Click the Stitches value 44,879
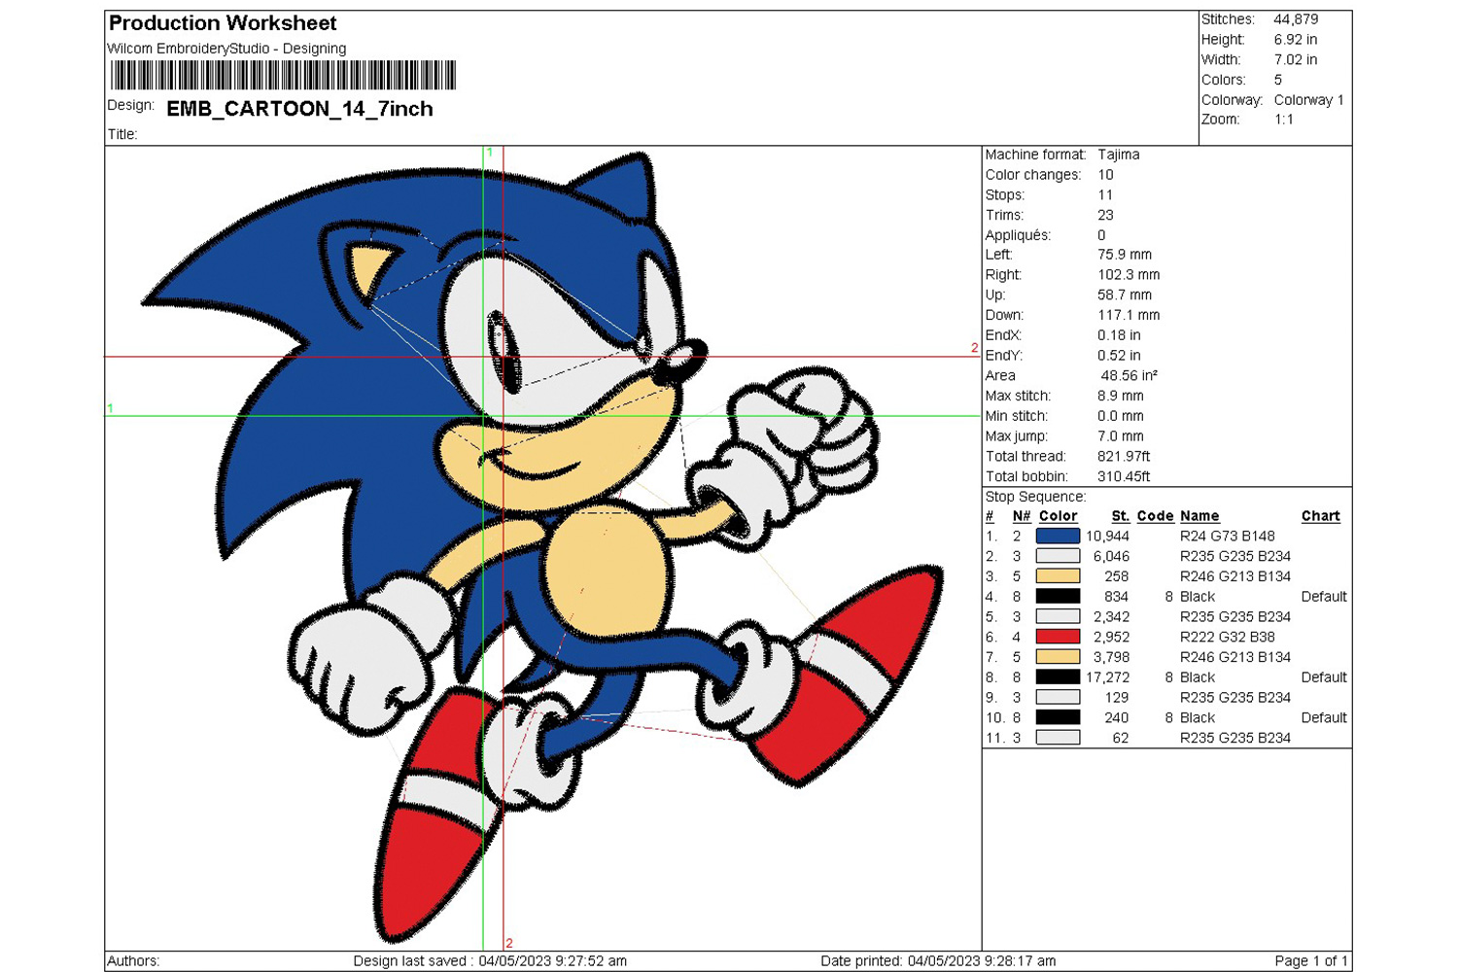 (x=1296, y=19)
